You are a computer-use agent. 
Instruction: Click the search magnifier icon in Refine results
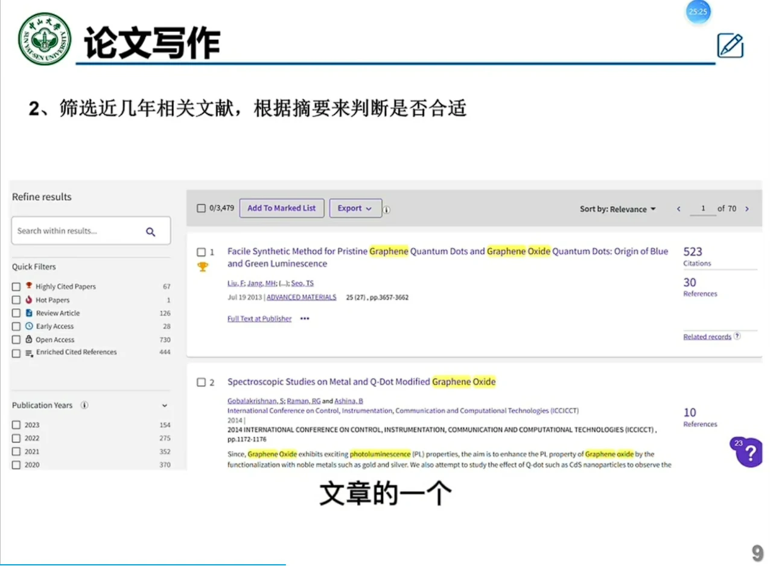[x=151, y=231]
